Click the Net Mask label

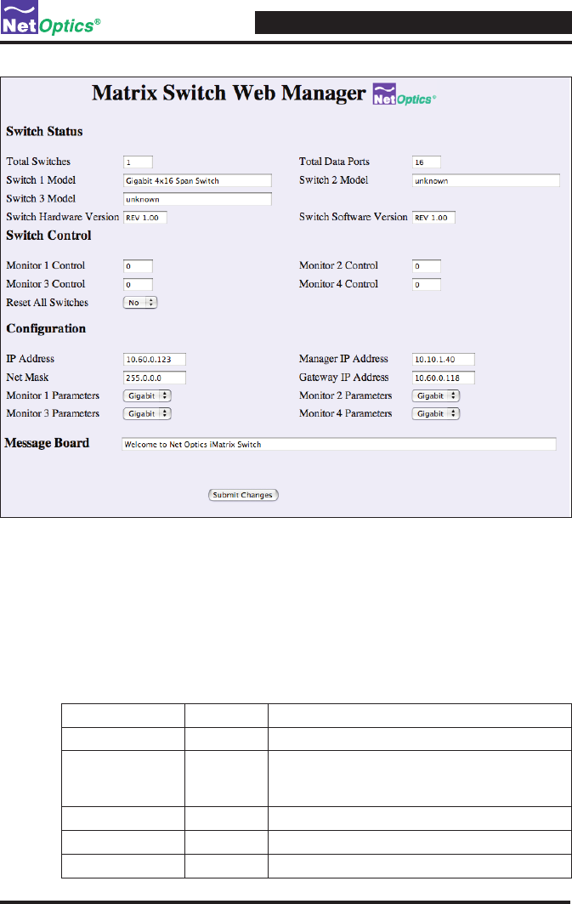click(28, 377)
